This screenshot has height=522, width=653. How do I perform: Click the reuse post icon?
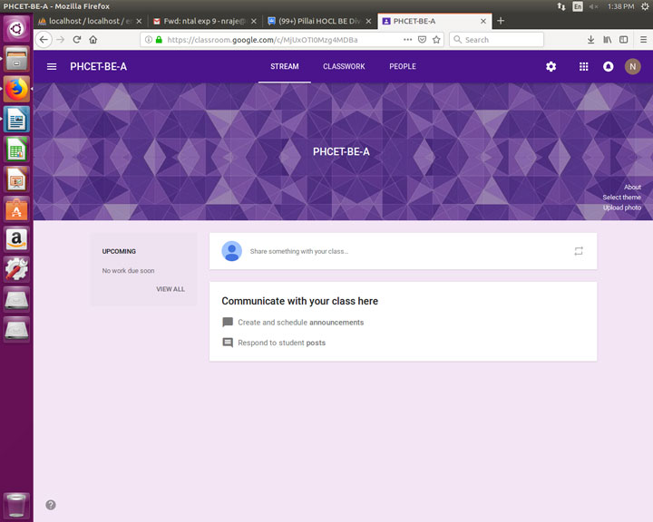(579, 251)
